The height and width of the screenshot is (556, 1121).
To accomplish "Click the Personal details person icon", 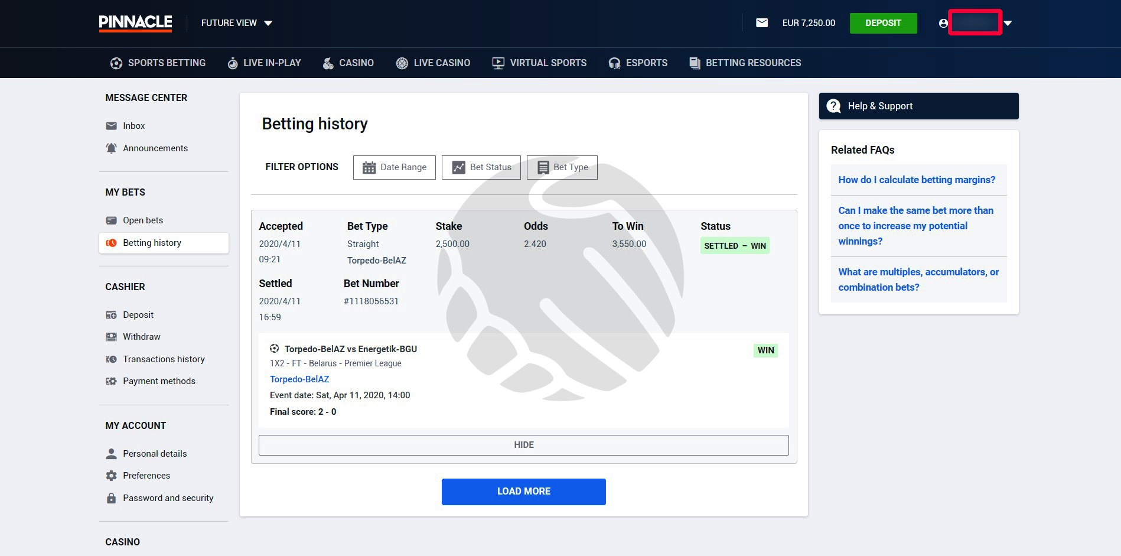I will (x=111, y=454).
